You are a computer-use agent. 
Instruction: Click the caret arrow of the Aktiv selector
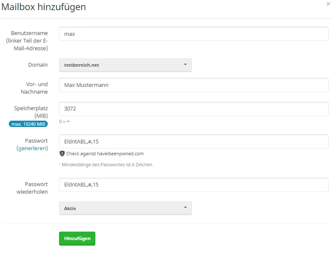click(185, 208)
